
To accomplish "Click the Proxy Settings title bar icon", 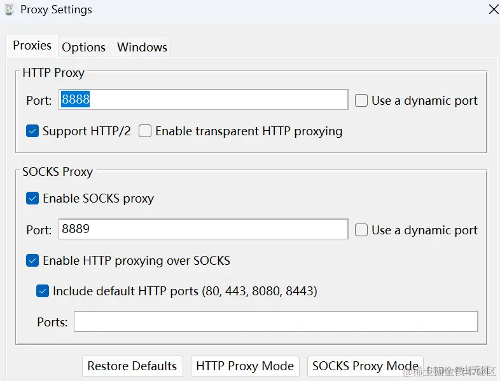I will pos(10,10).
